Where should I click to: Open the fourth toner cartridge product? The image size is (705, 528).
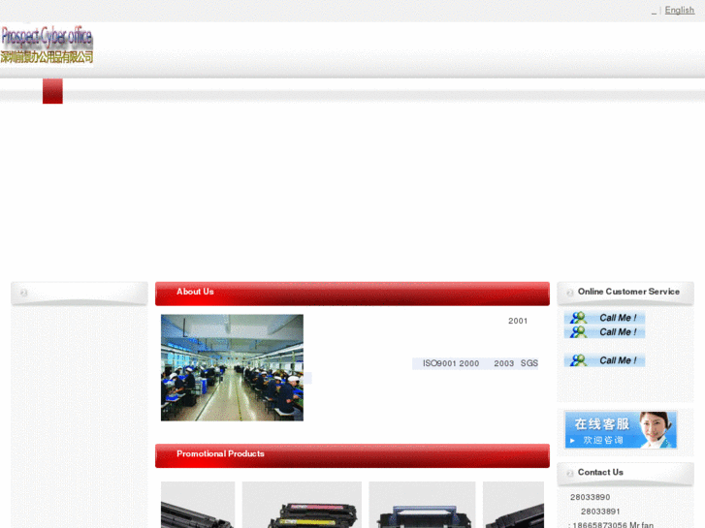(x=513, y=505)
